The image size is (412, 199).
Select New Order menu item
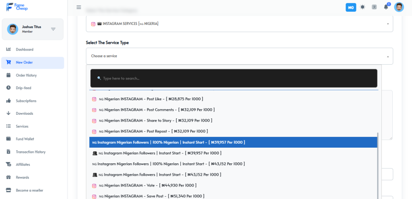point(33,63)
